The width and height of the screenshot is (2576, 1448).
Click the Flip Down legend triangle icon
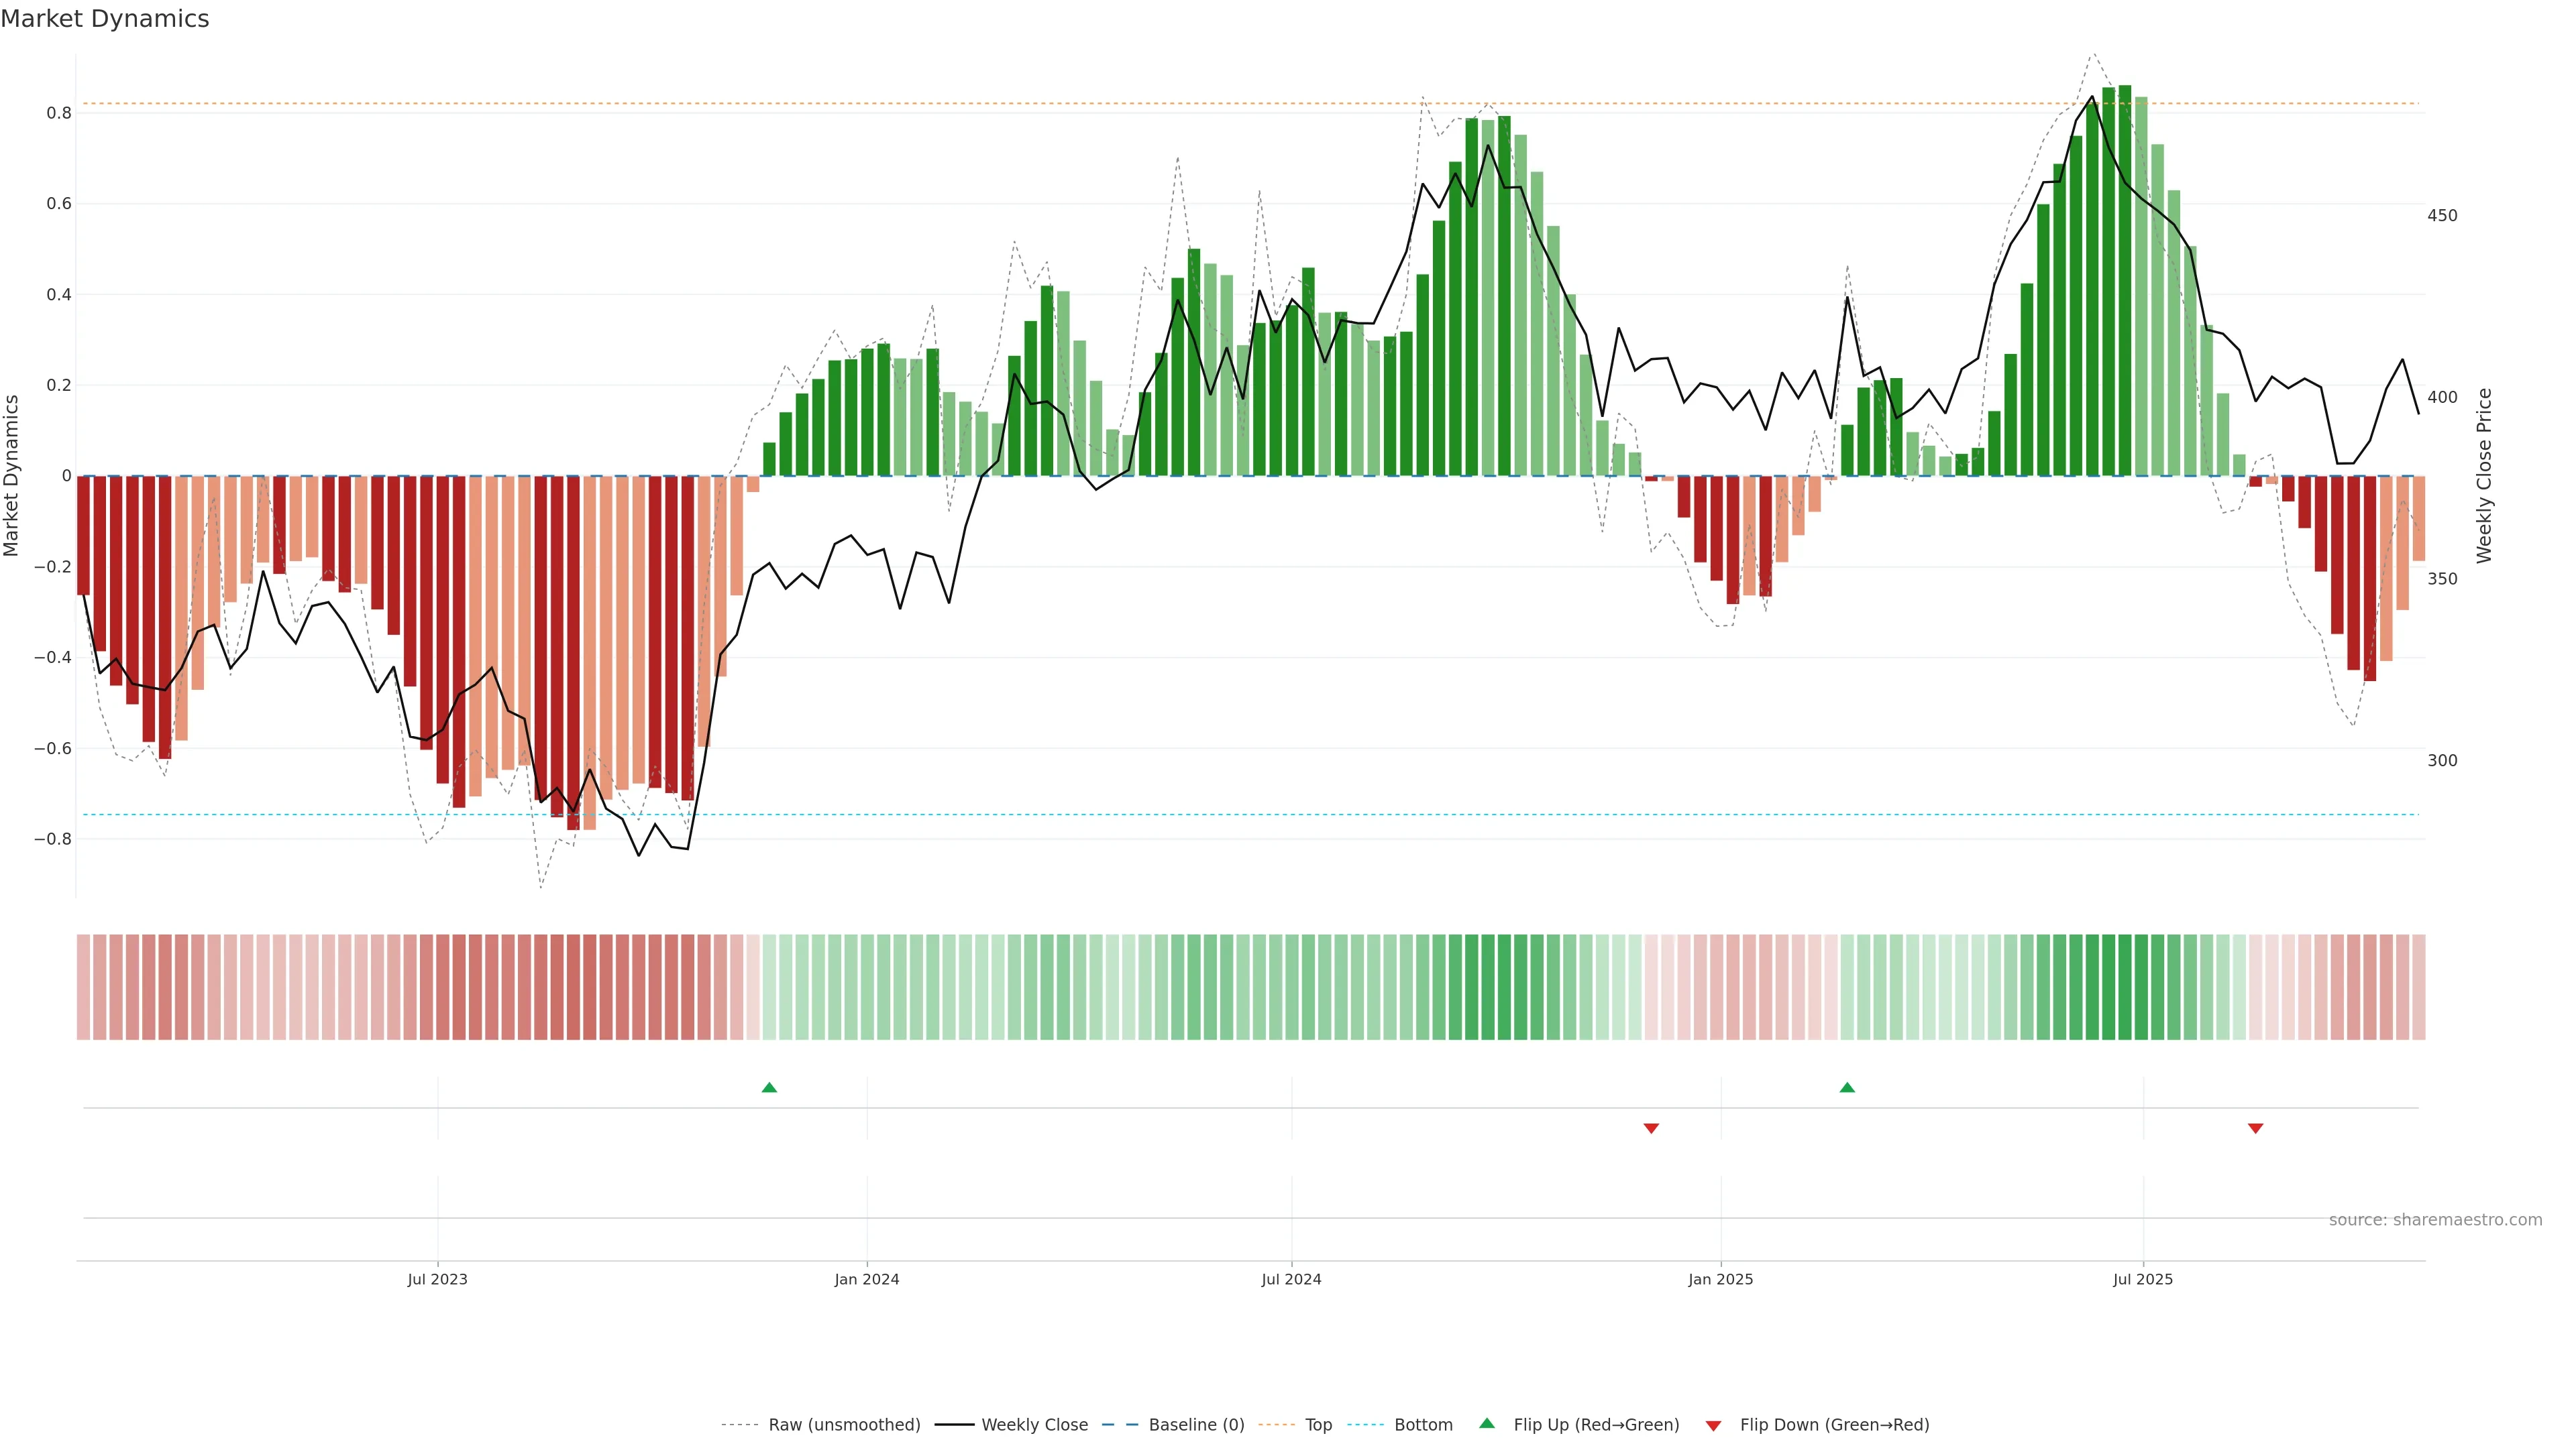[x=1713, y=1425]
